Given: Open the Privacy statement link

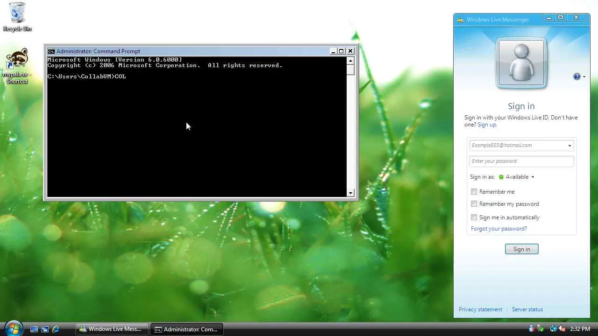Looking at the screenshot, I should click(480, 309).
